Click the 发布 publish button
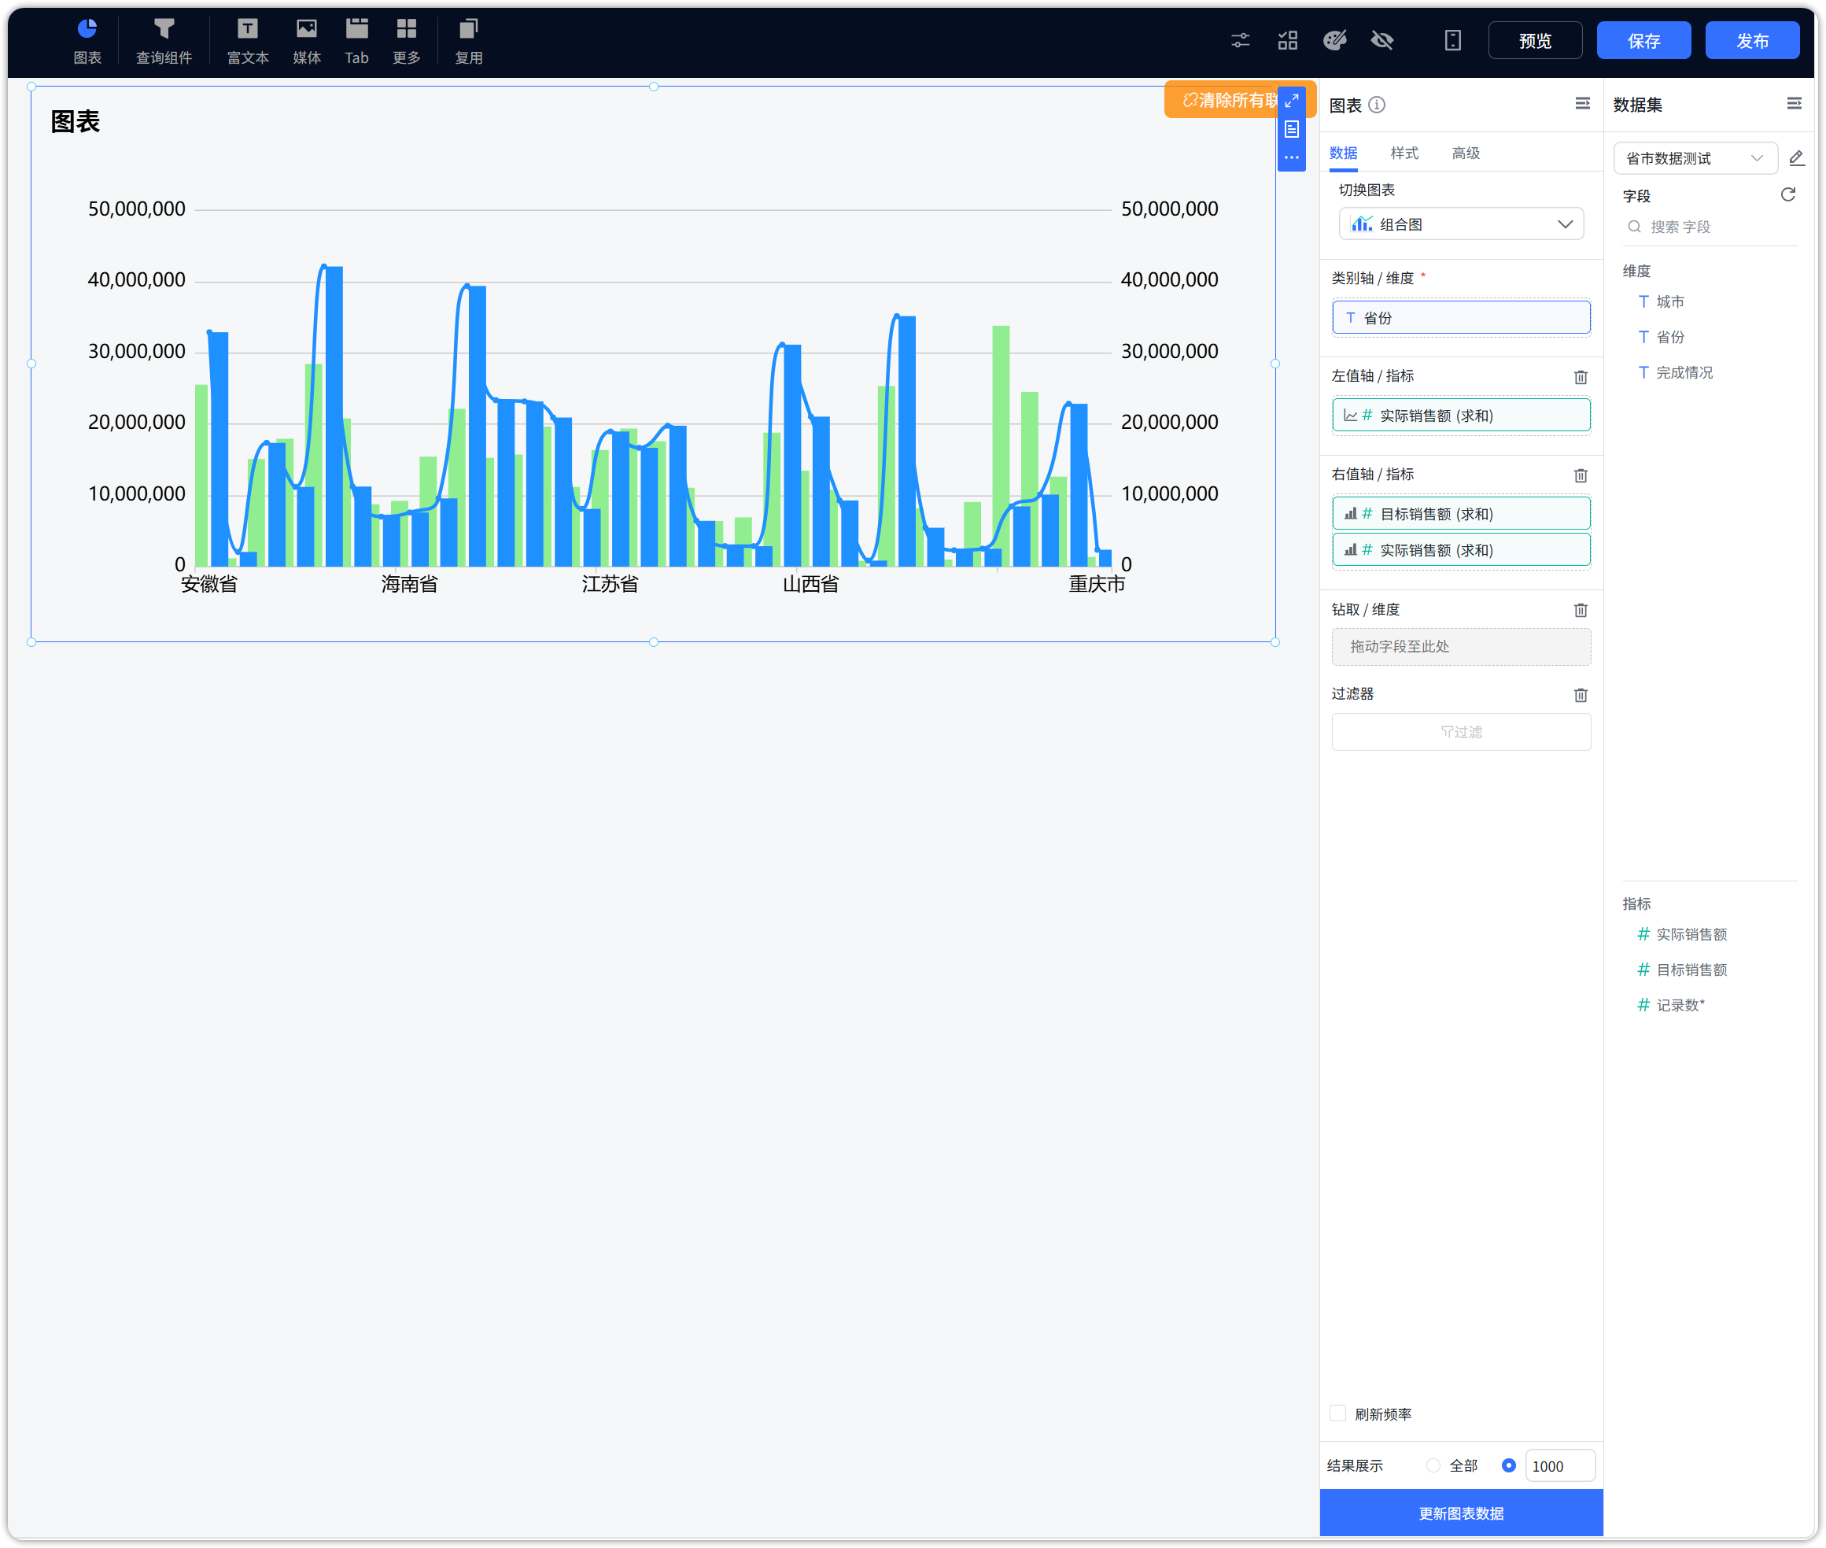The image size is (1826, 1548). coord(1751,40)
